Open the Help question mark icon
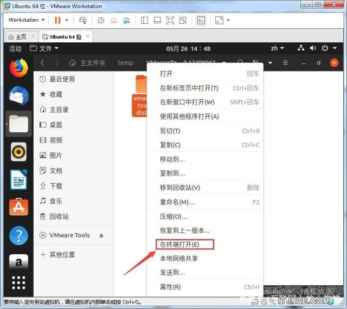This screenshot has height=309, width=347. tap(18, 236)
